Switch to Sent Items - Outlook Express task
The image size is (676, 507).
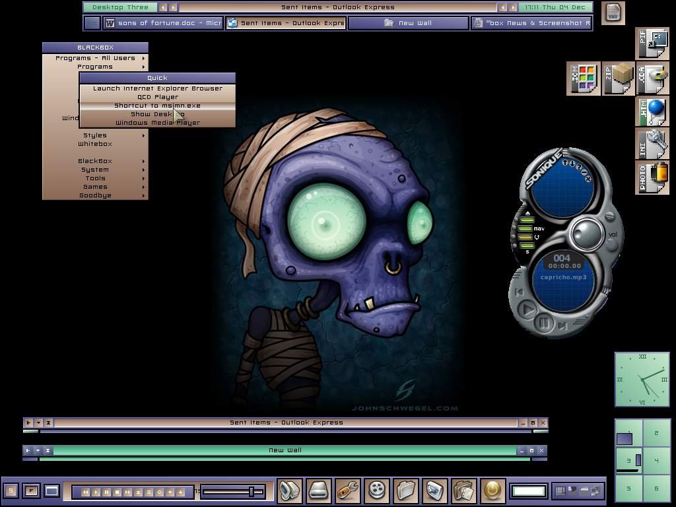click(286, 23)
